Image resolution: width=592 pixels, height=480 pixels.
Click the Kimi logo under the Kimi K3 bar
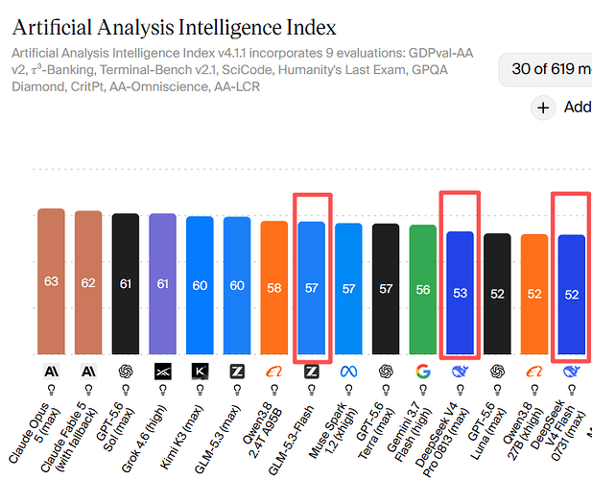(200, 372)
